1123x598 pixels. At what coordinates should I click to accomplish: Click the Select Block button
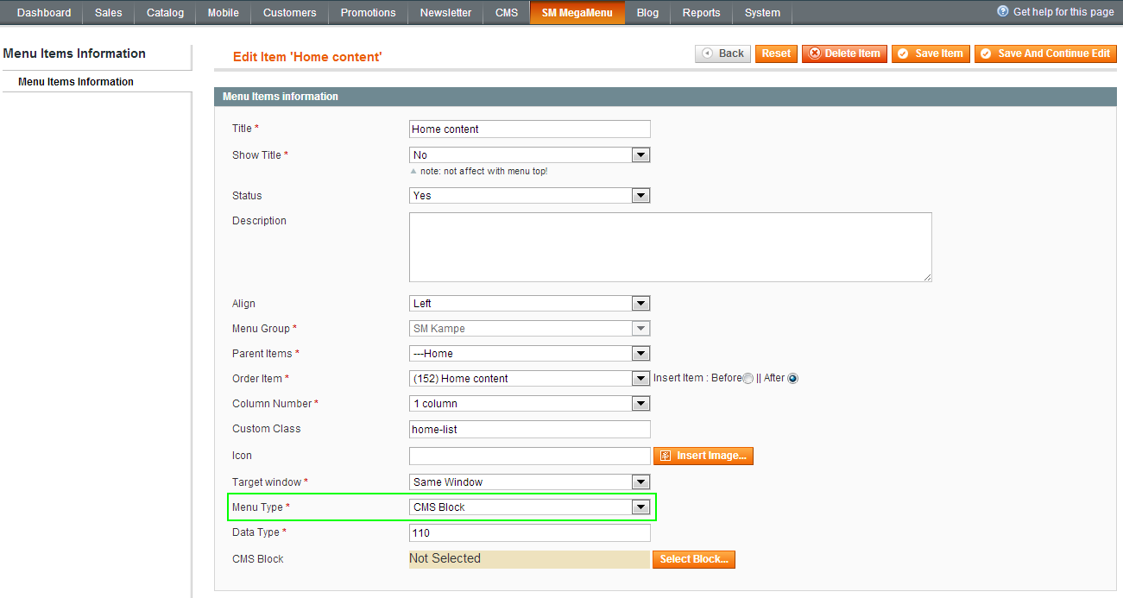pos(694,559)
